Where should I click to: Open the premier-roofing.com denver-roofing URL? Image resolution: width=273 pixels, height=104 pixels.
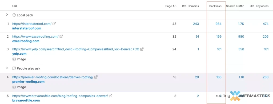53,77
